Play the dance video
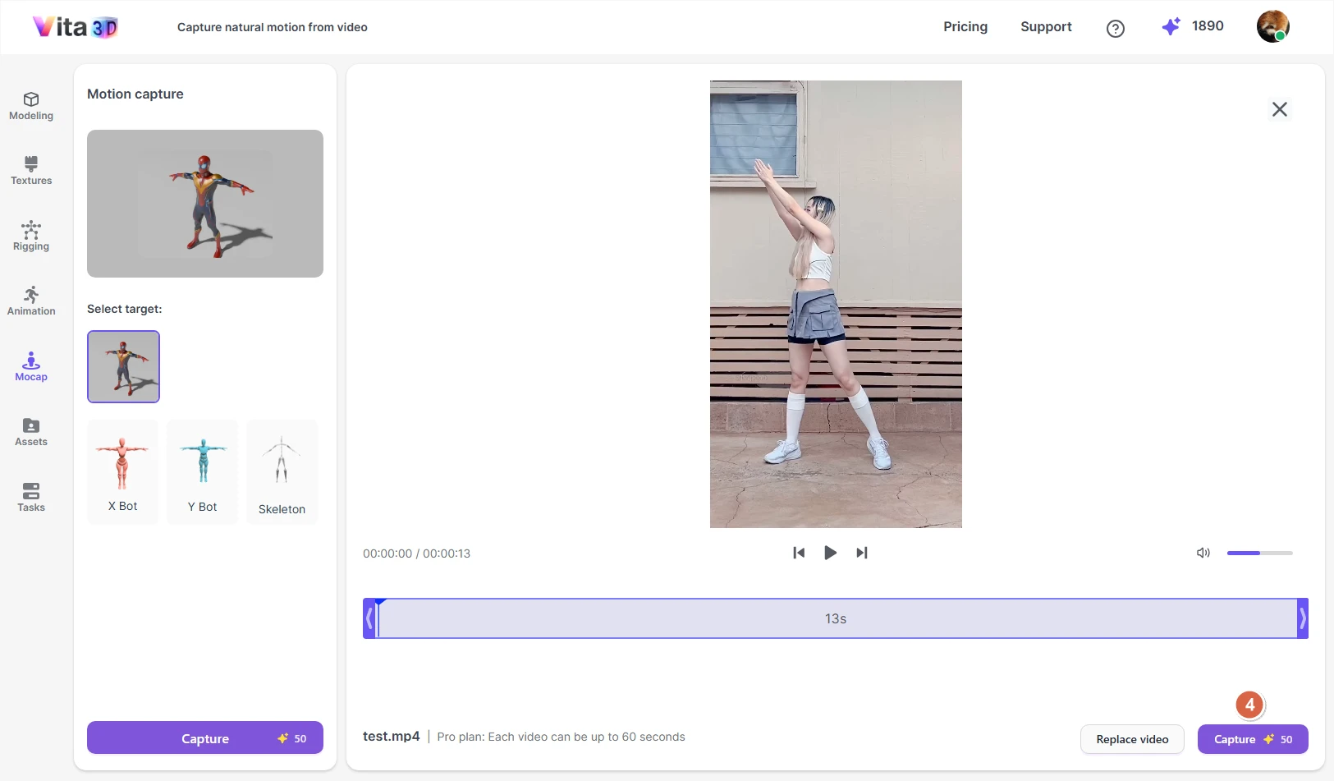The height and width of the screenshot is (781, 1334). pyautogui.click(x=830, y=553)
